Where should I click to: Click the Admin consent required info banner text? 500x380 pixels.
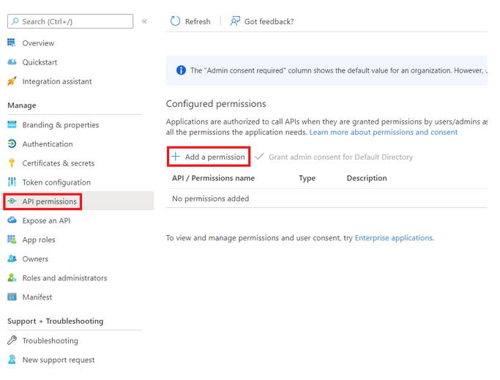(x=339, y=70)
